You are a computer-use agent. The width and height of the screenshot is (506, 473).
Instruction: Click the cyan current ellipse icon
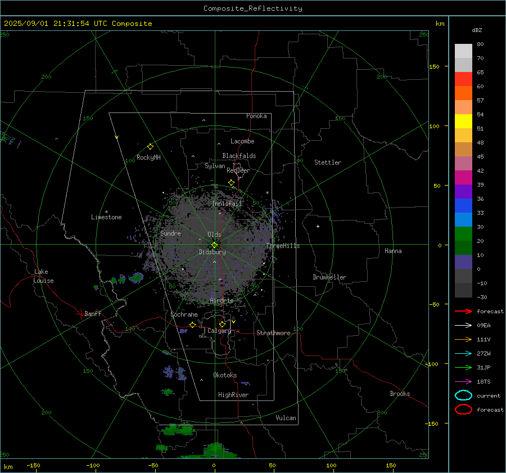pos(463,395)
